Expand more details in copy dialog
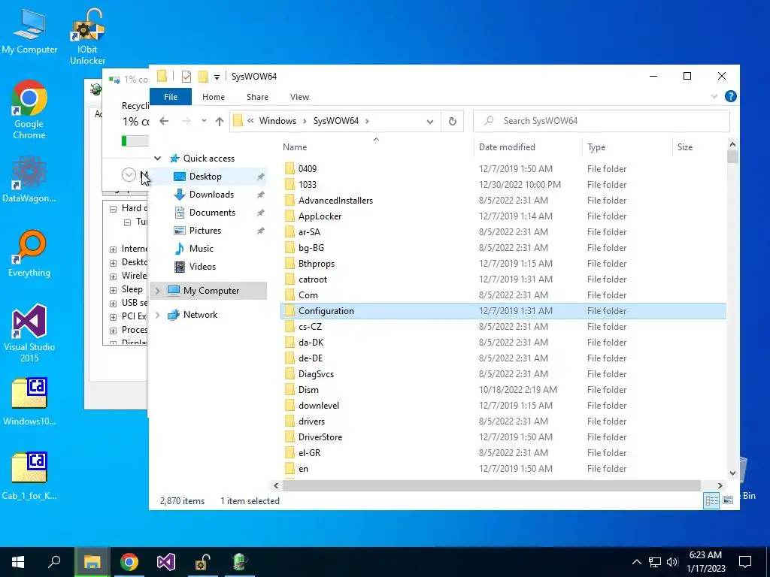The image size is (770, 577). pyautogui.click(x=129, y=174)
